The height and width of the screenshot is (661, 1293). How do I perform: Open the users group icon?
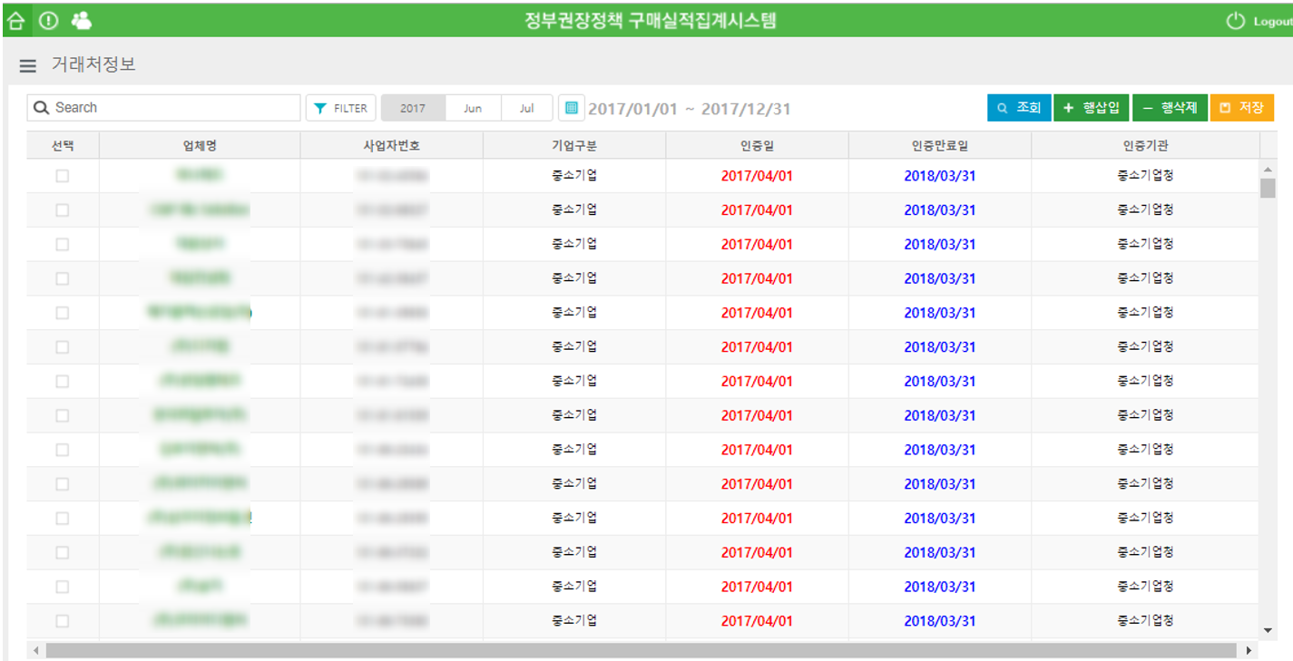81,20
